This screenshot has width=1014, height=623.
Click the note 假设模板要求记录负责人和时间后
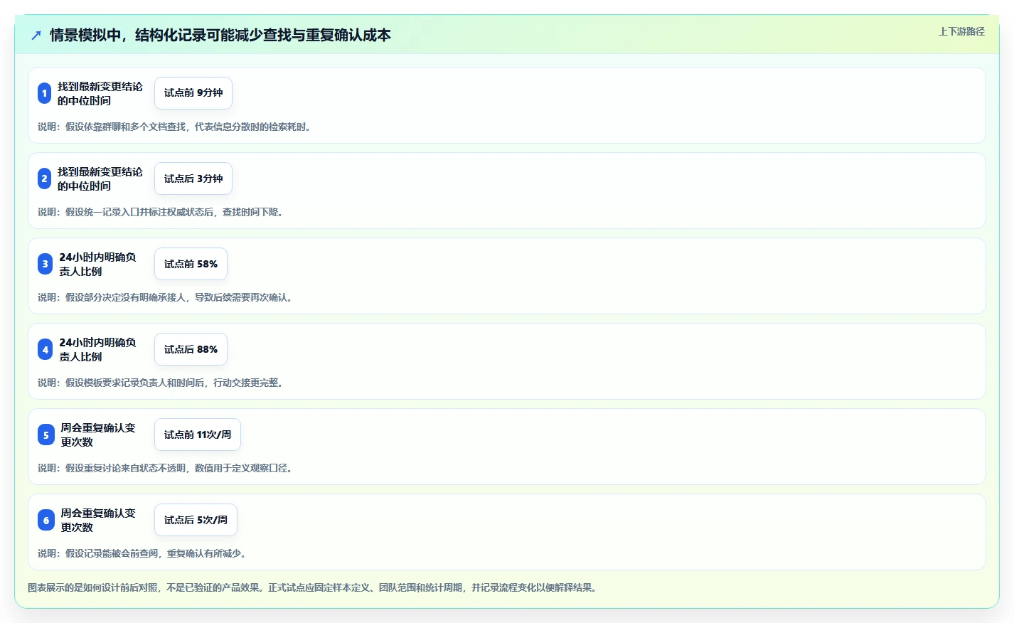point(161,383)
